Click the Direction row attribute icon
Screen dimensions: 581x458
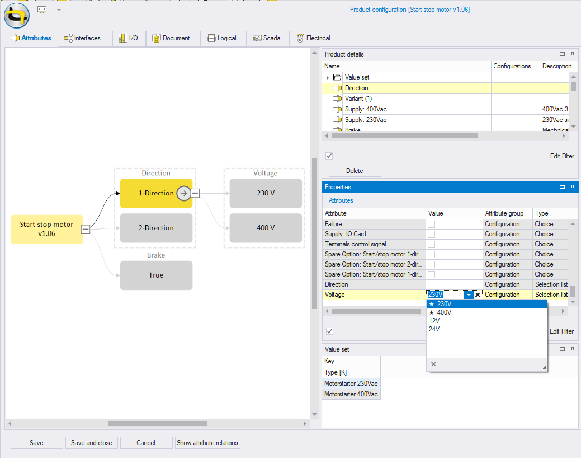[337, 88]
